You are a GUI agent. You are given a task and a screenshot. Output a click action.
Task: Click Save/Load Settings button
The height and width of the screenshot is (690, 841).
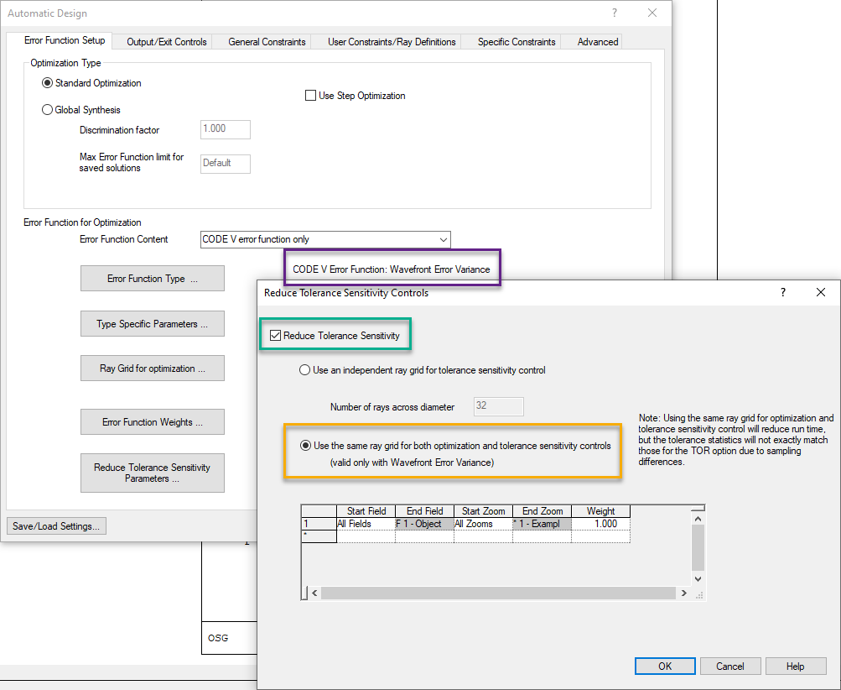click(56, 525)
